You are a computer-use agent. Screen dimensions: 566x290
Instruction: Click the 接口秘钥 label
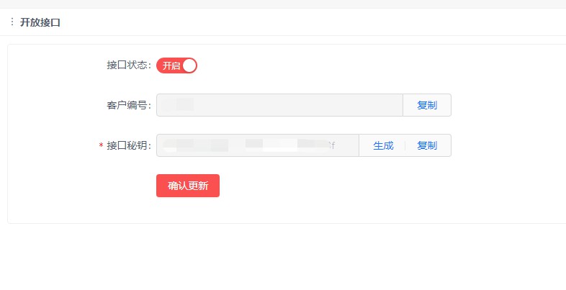click(x=128, y=146)
